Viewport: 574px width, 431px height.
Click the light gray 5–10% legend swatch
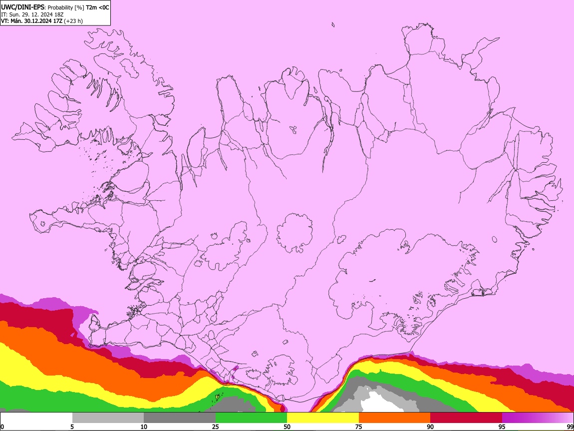pyautogui.click(x=108, y=418)
